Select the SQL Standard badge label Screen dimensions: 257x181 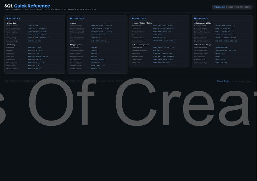tap(220, 7)
